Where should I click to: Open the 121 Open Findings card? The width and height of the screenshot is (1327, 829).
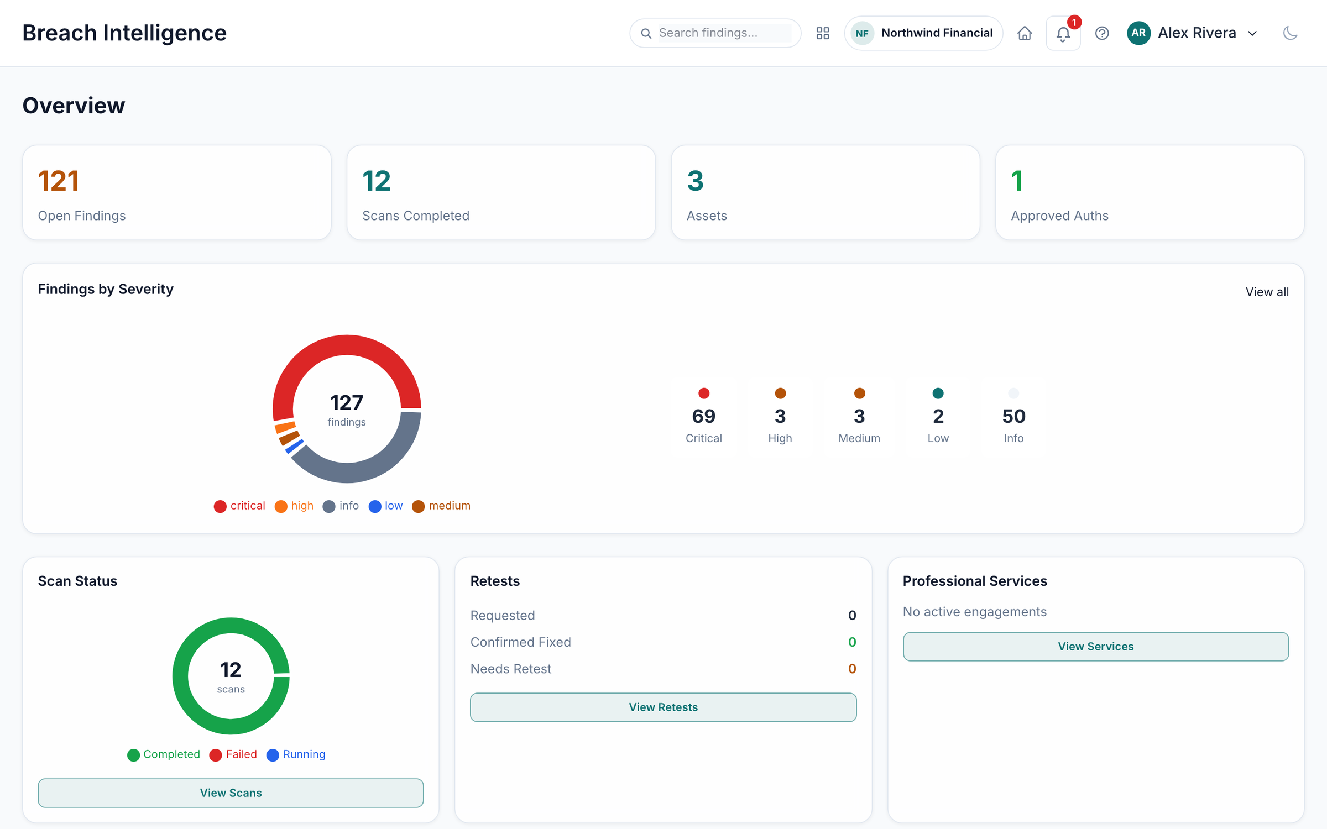(177, 192)
